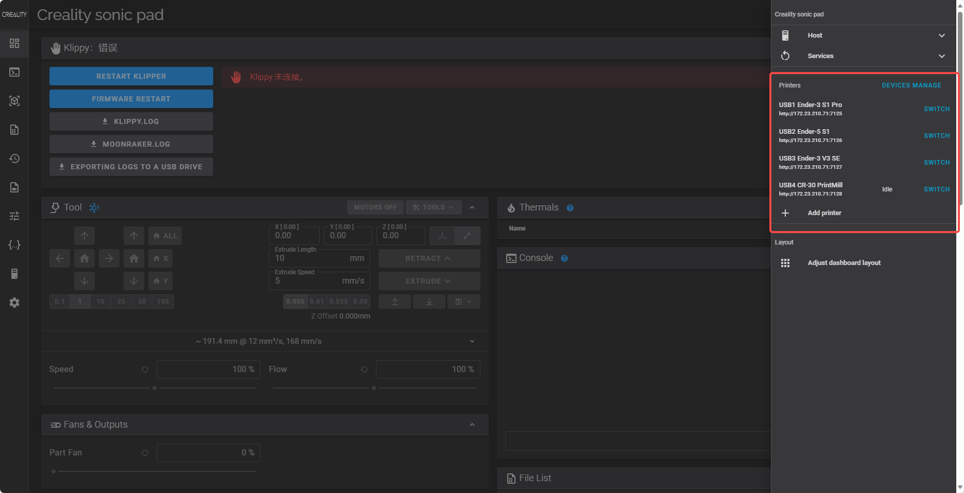Open the System sidebar icon
Screen dimensions: 964x493
[14, 274]
